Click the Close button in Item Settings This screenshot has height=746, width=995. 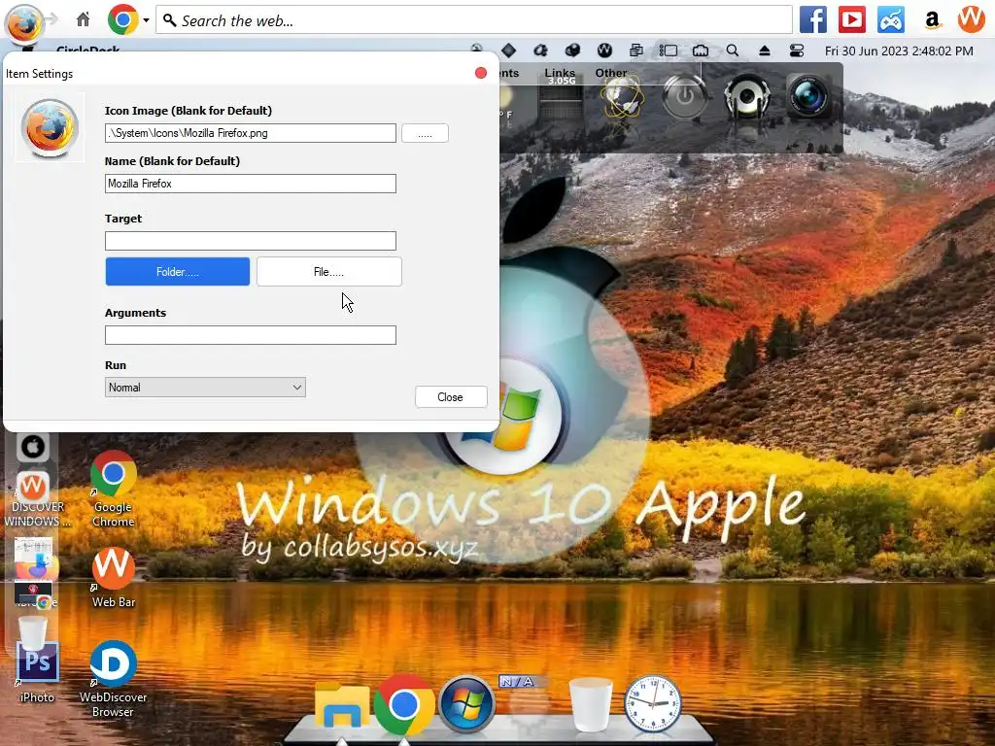point(451,397)
